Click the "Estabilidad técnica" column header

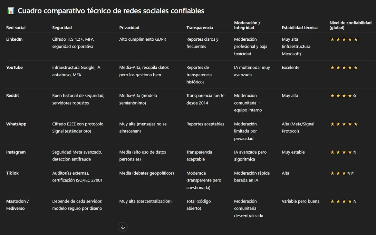coord(300,28)
